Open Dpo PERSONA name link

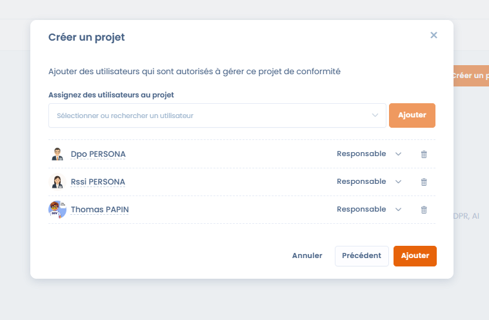[x=98, y=154]
